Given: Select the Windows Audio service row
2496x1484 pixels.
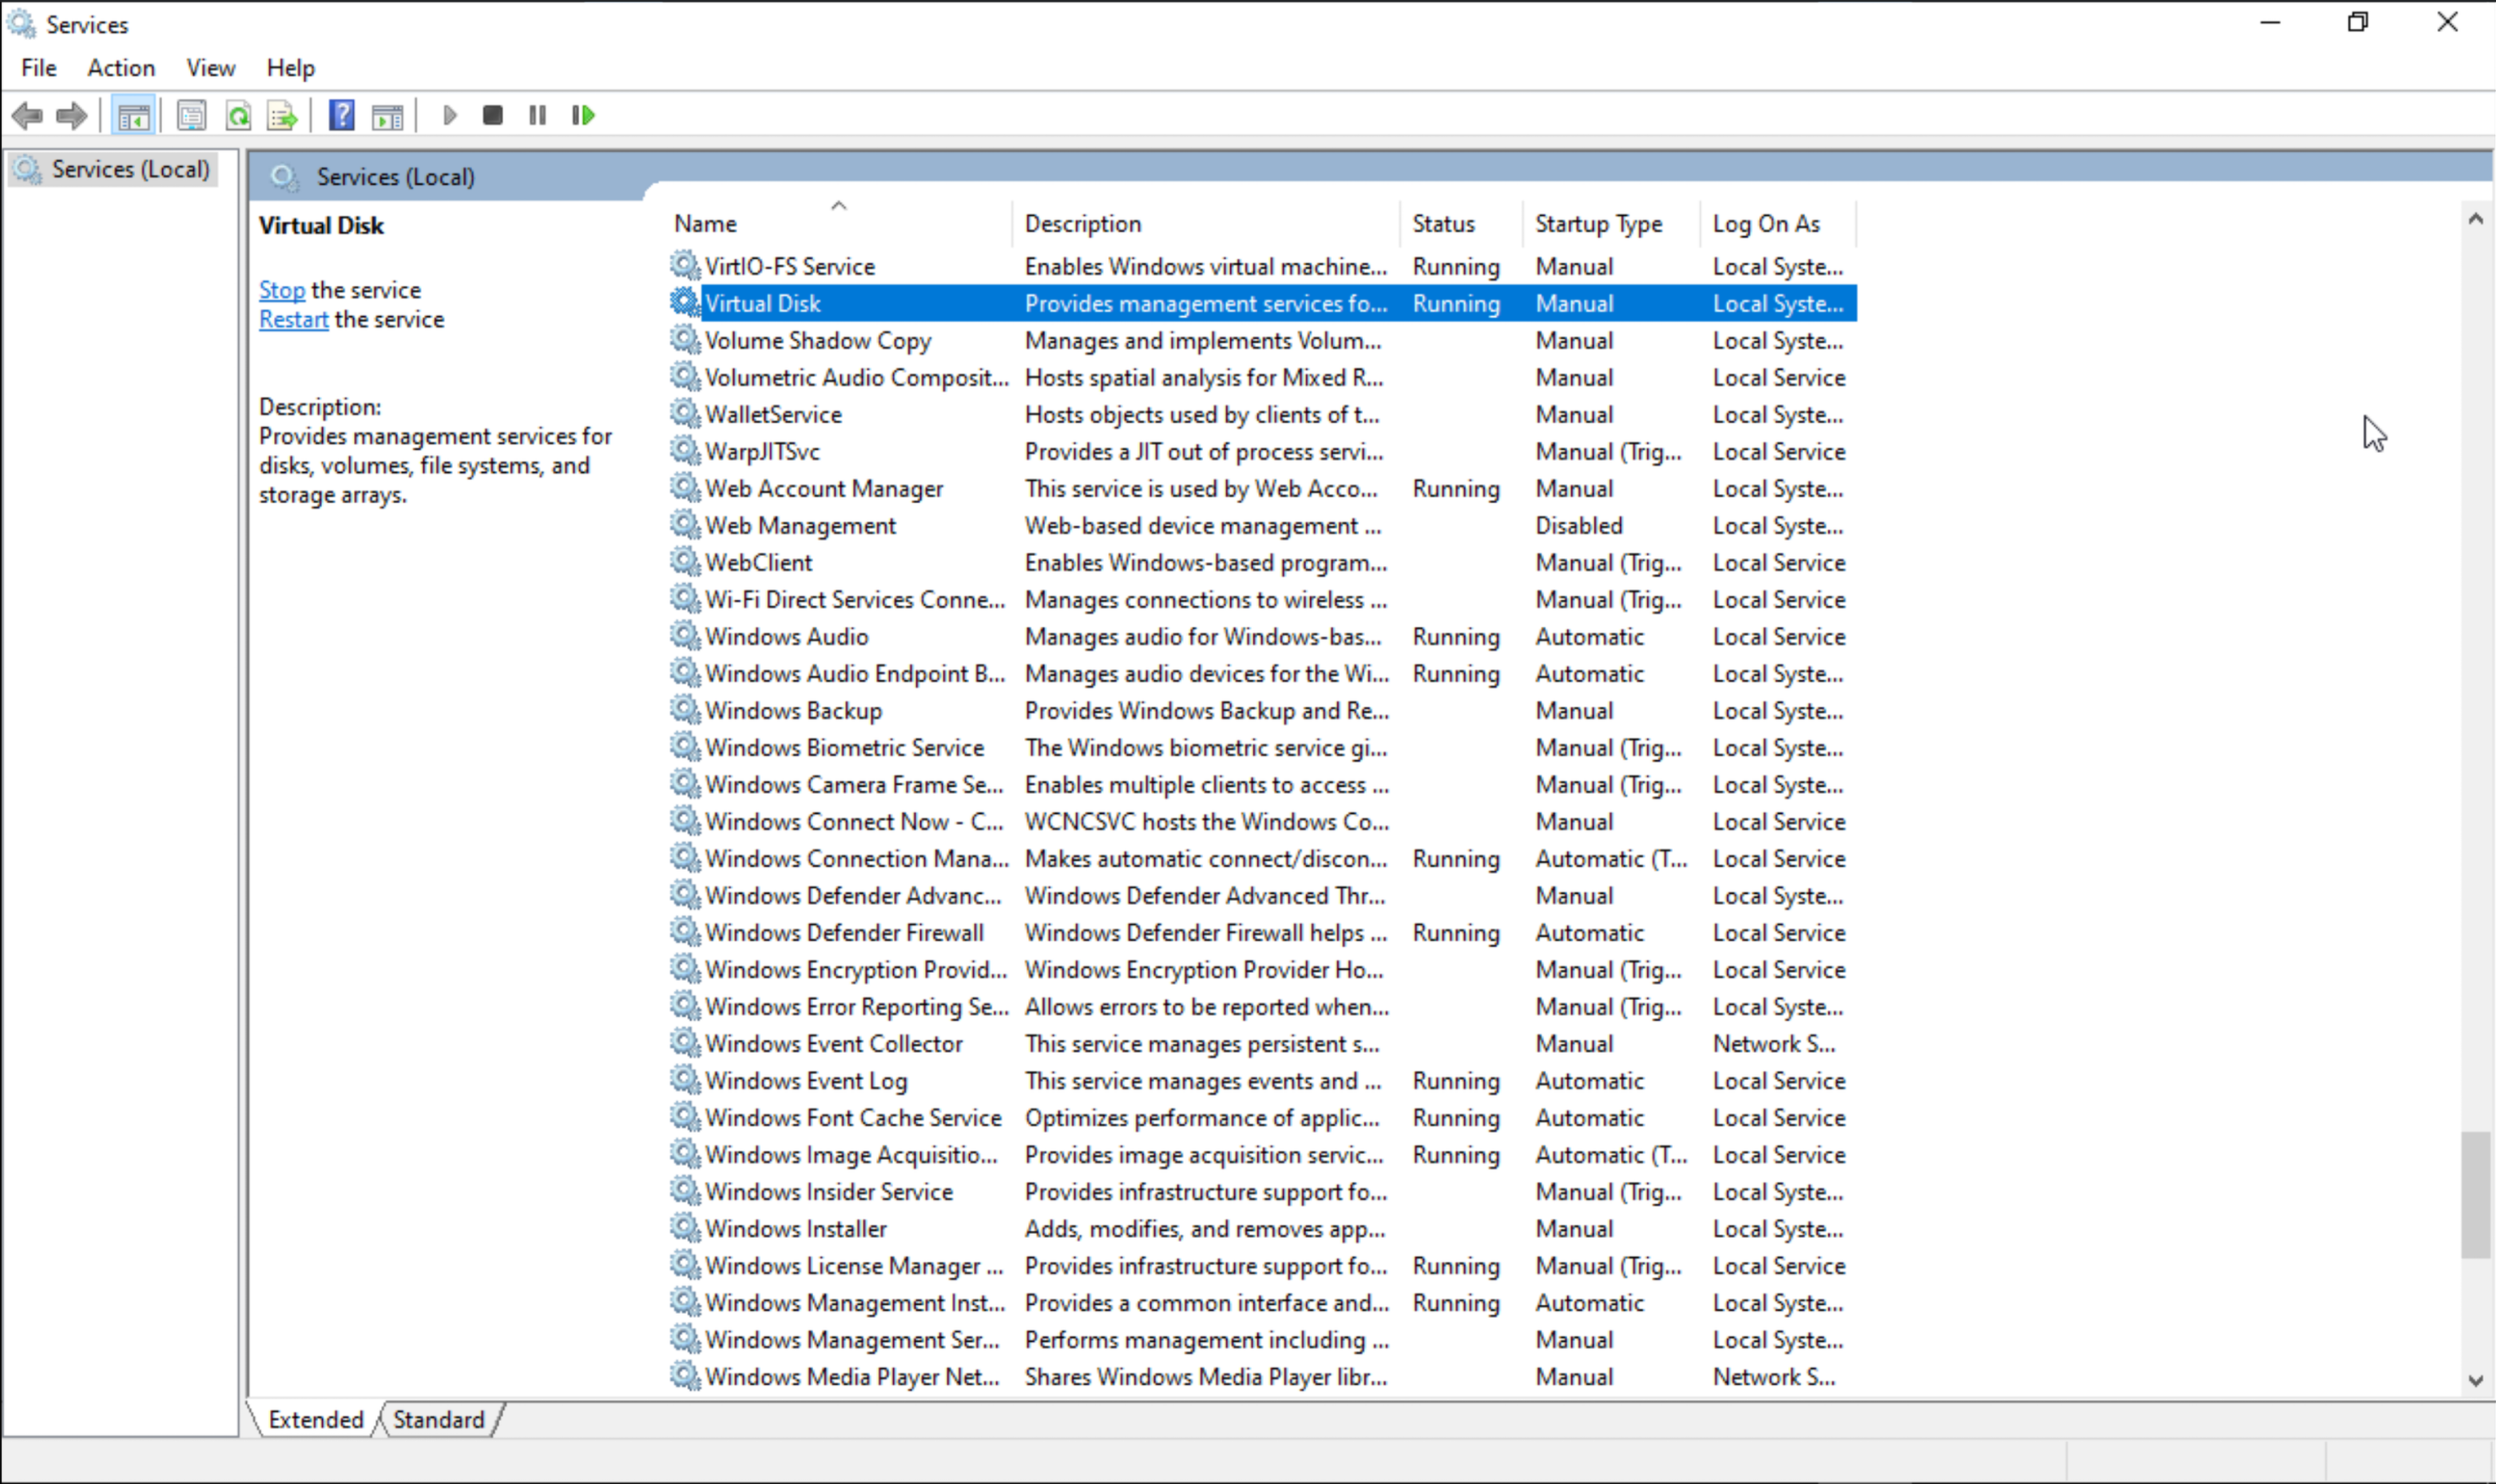Looking at the screenshot, I should [785, 636].
